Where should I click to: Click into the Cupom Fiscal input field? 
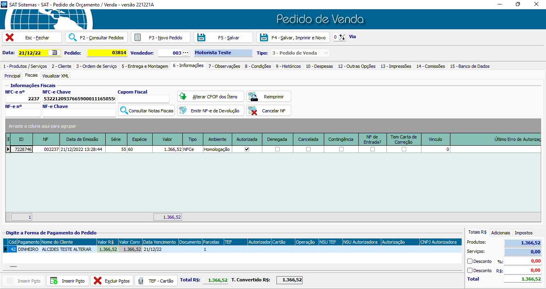[143, 99]
